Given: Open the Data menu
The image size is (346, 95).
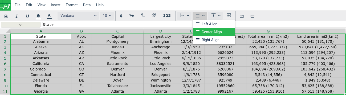Looking at the screenshot, I should pos(87,5).
